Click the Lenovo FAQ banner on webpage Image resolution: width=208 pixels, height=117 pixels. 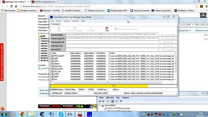(73, 106)
